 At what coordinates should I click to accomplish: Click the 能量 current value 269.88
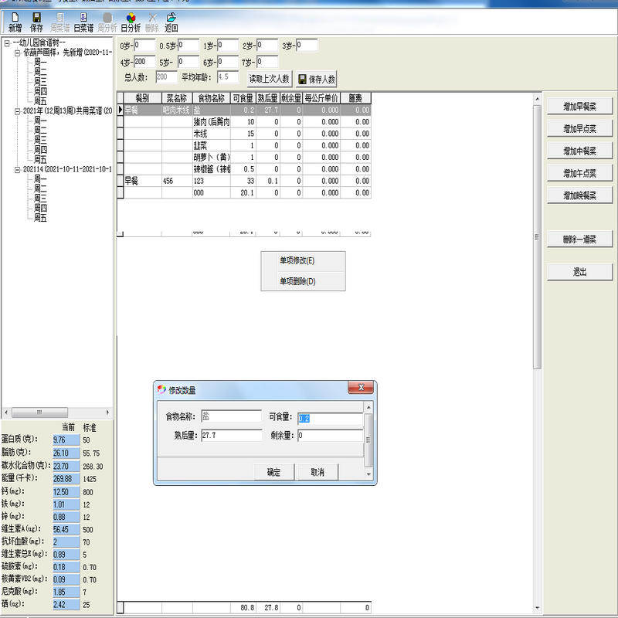point(66,479)
